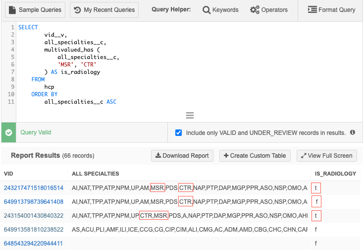
Task: Open VID link 649913798739641408
Action: [x=34, y=202]
